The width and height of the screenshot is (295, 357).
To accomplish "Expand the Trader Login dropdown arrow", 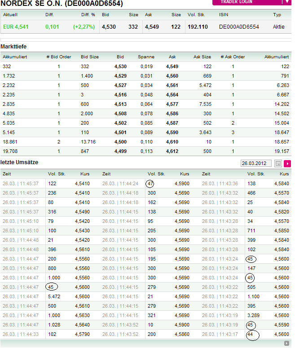I will pyautogui.click(x=287, y=2).
